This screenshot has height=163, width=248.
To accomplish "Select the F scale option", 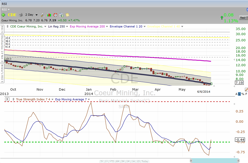I will click(246, 94).
